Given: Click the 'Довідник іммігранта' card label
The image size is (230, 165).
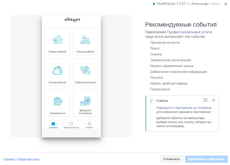Looking at the screenshot, I should point(85,112).
